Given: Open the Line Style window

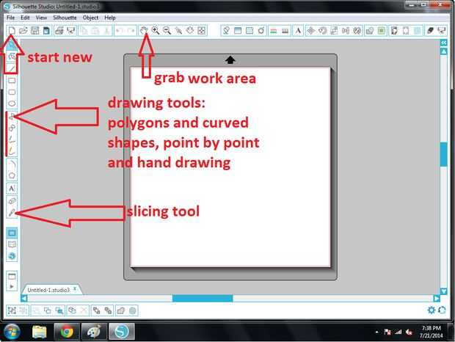Looking at the screenshot, I should 285,31.
